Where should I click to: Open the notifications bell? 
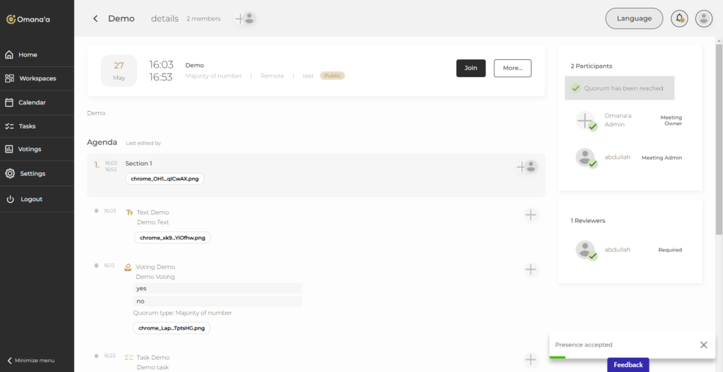tap(679, 18)
